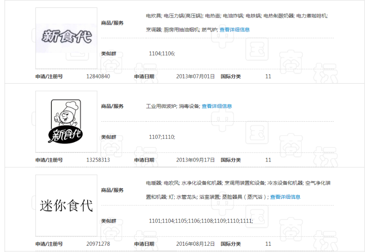Select registration number 12840840

[x=98, y=77]
